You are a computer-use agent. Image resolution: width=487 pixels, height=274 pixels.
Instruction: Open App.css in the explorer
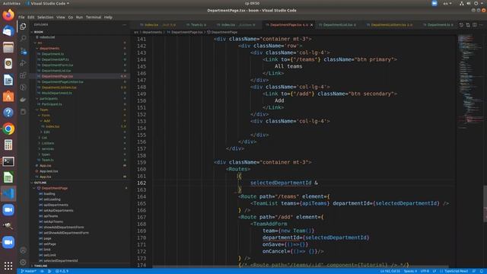(46, 166)
